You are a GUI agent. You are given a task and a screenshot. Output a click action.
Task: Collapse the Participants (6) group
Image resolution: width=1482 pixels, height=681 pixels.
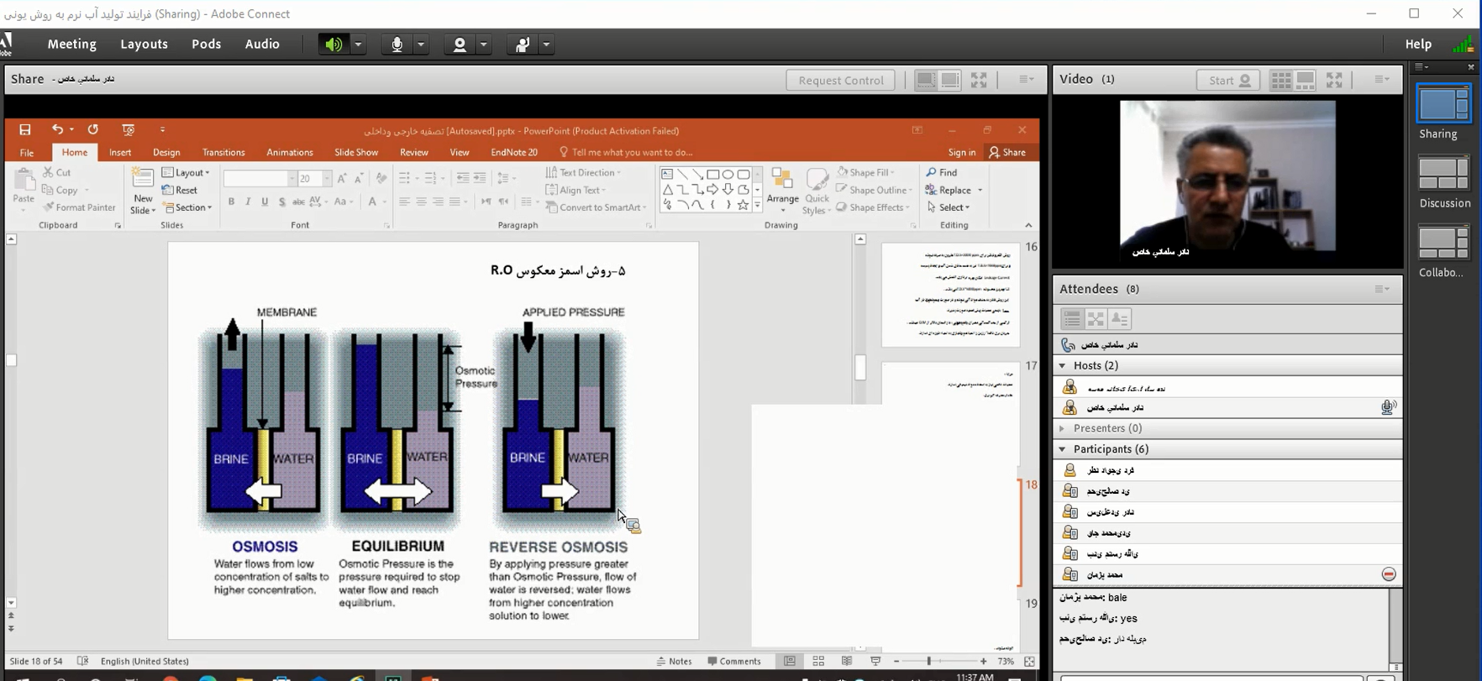pos(1063,449)
